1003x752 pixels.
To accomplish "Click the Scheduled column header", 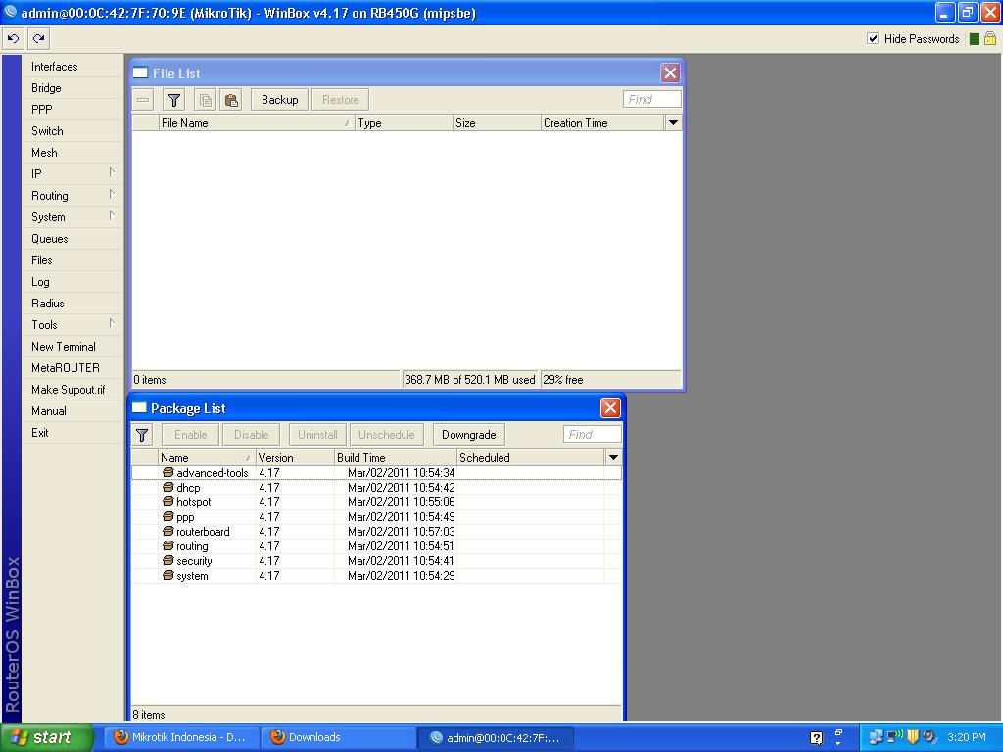I will pos(530,458).
